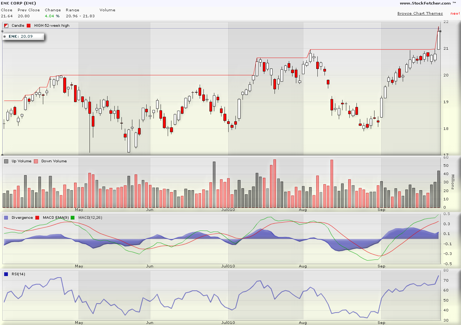Viewport: 461px width, 325px height.
Task: Click the May label under the MACD chart
Action: pos(79,266)
